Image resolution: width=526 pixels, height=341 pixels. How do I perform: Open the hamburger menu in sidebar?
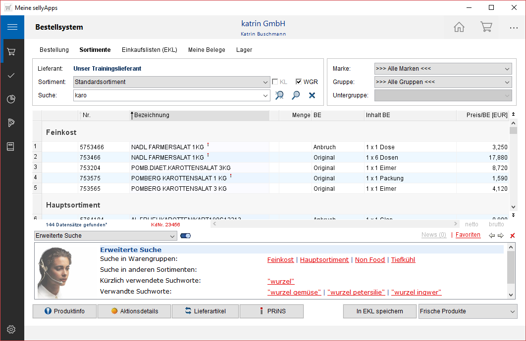pos(12,27)
